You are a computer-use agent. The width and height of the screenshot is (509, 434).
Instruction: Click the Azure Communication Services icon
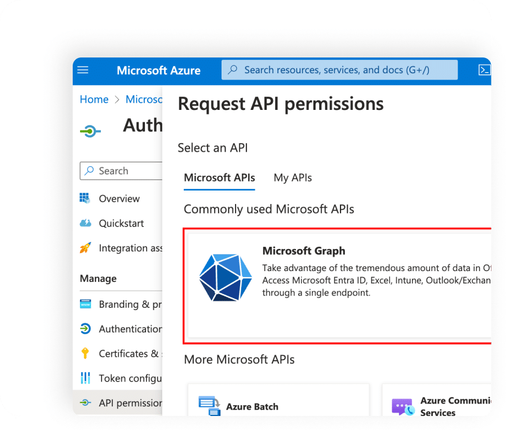402,406
